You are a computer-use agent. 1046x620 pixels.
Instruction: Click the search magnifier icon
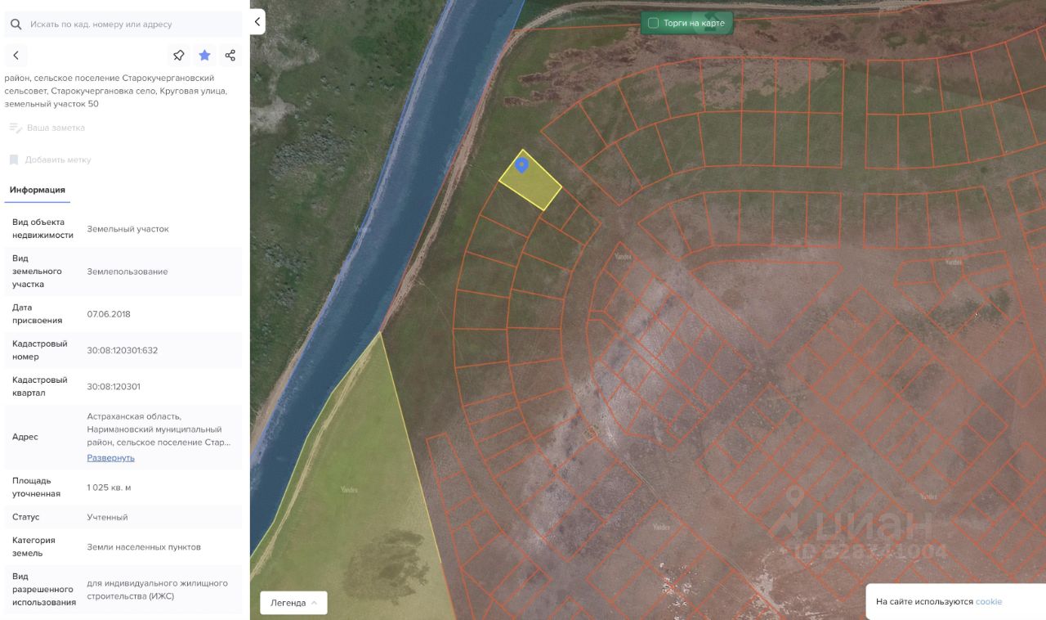[x=16, y=25]
